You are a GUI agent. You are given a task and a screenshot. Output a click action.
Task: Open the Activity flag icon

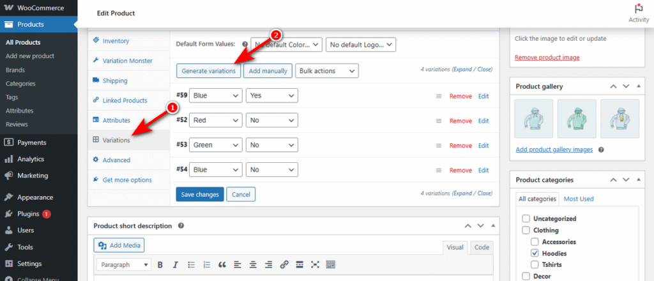(639, 9)
